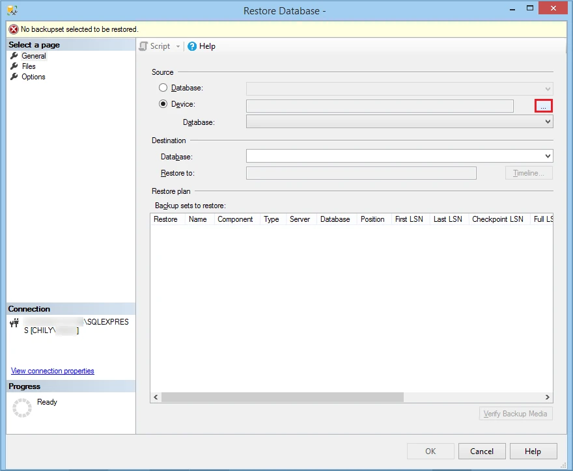Image resolution: width=573 pixels, height=471 pixels.
Task: Click the Restore Database title bar app icon
Action: pyautogui.click(x=12, y=10)
